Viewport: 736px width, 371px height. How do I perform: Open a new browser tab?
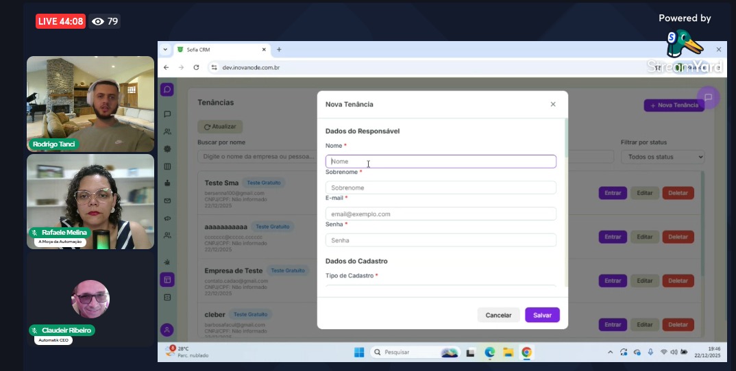[279, 49]
